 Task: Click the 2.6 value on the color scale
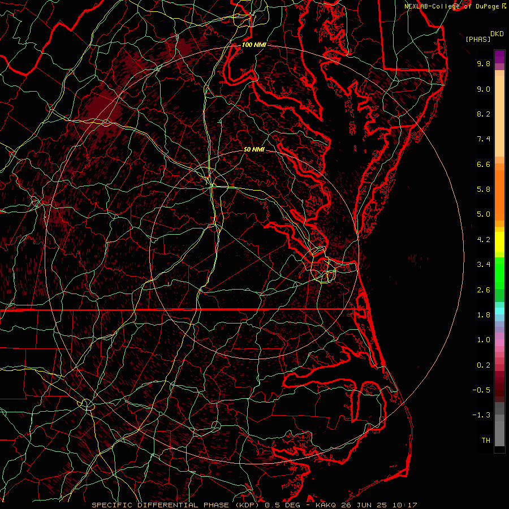coord(484,290)
